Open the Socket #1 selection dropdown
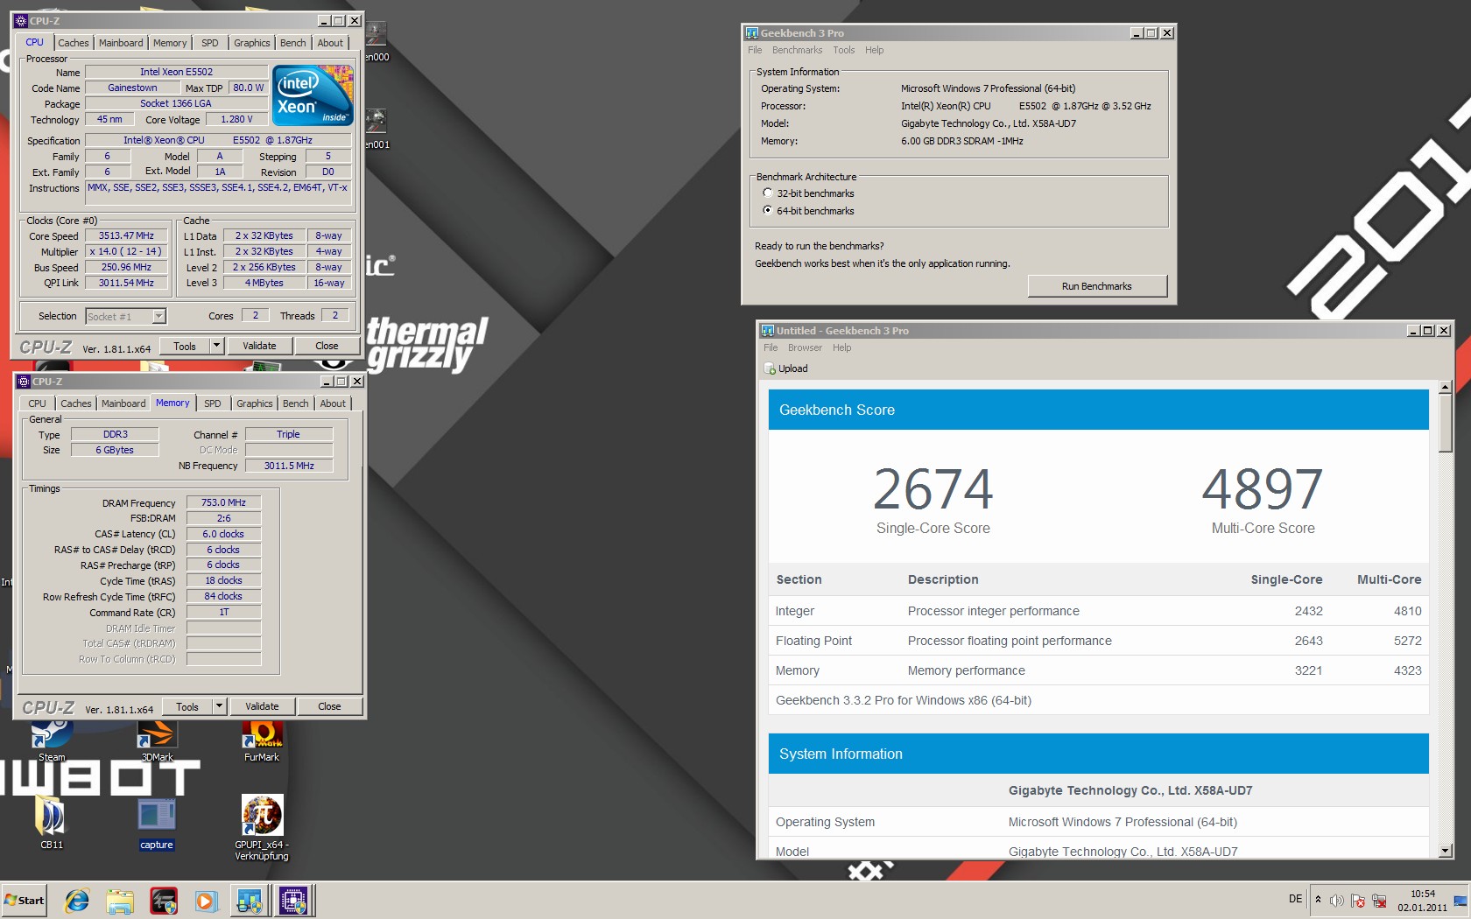The height and width of the screenshot is (919, 1471). [x=158, y=317]
